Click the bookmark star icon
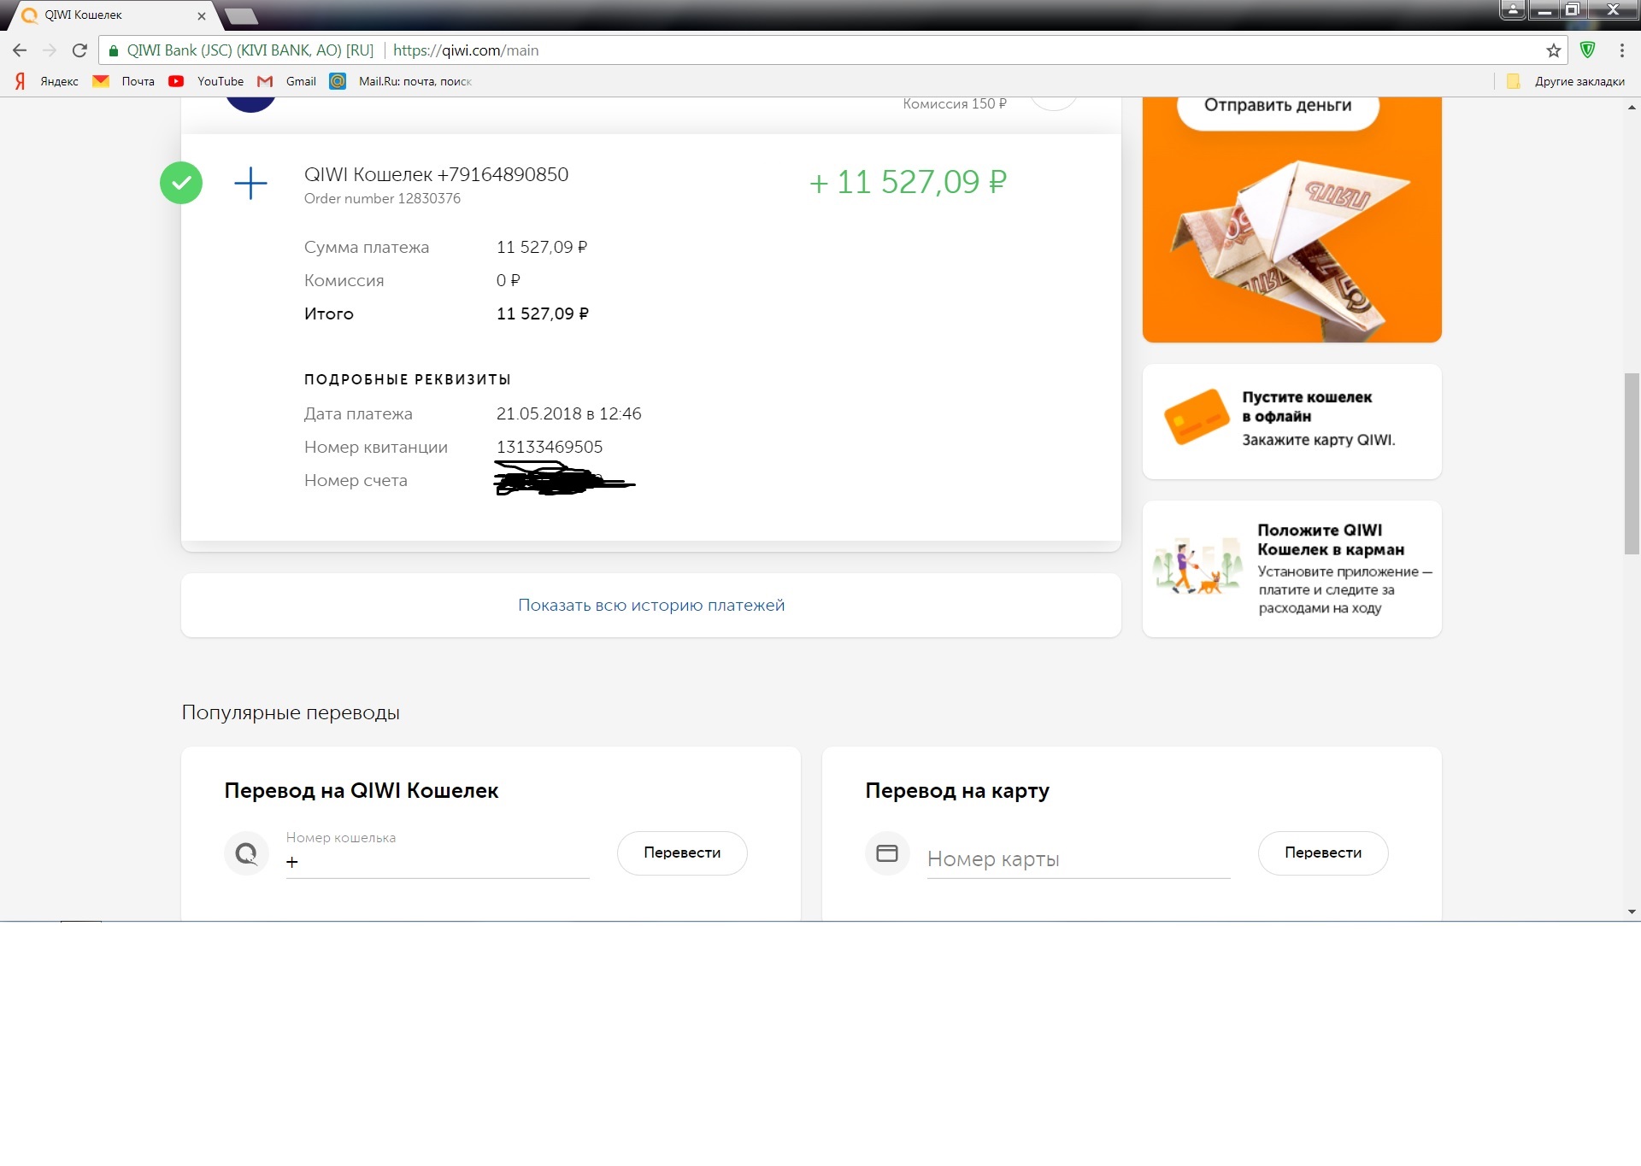 coord(1553,50)
